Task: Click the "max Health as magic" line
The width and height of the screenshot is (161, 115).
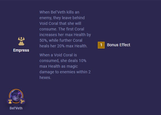Action: pyautogui.click(x=59, y=66)
